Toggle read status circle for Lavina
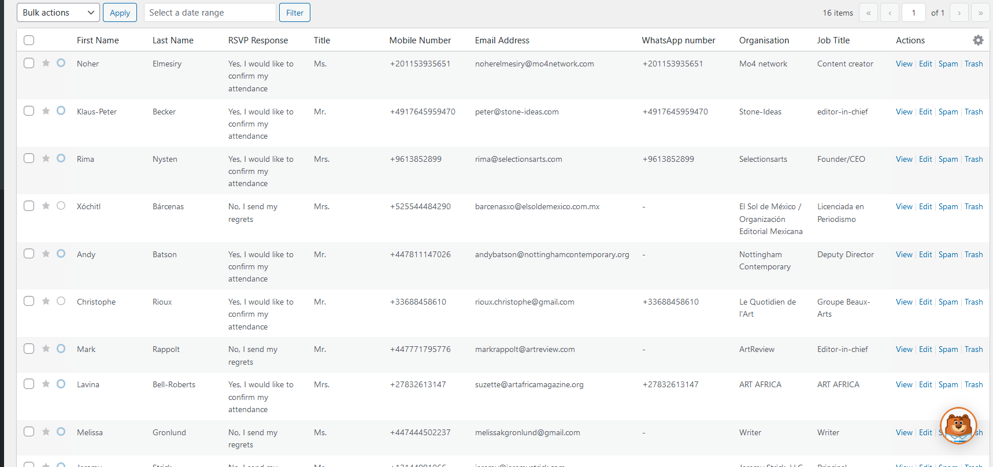This screenshot has width=993, height=467. [61, 384]
